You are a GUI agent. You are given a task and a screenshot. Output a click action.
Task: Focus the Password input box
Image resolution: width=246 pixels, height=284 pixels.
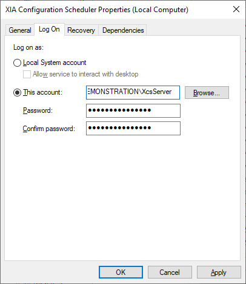133,110
